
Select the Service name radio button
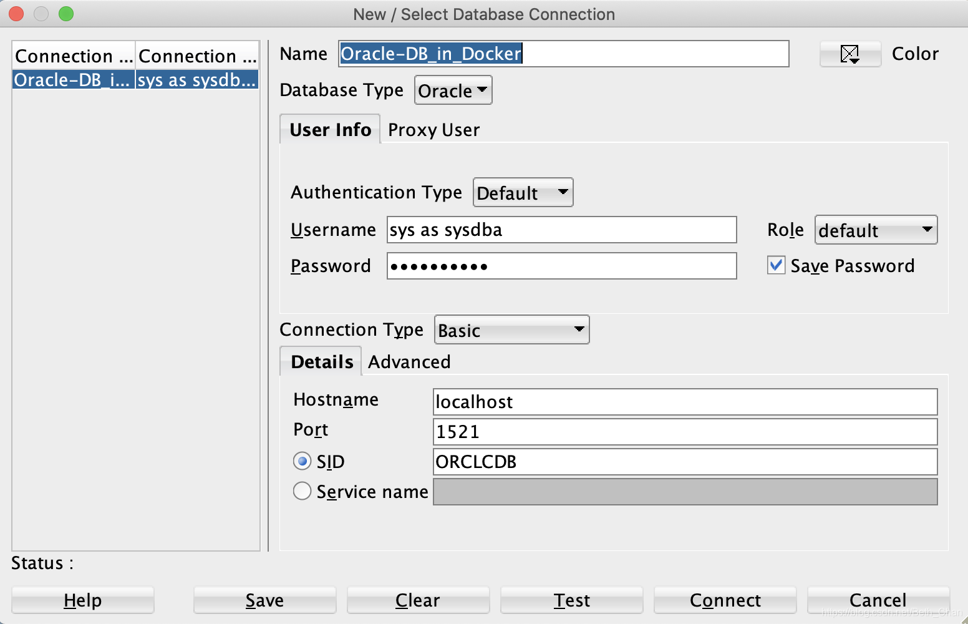(302, 491)
